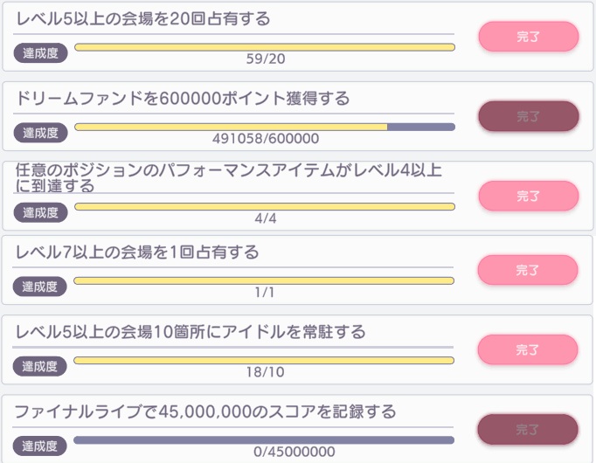Viewport: 596px width, 463px height.
Task: Click the 達成度 badge beside 1/1
Action: (40, 286)
